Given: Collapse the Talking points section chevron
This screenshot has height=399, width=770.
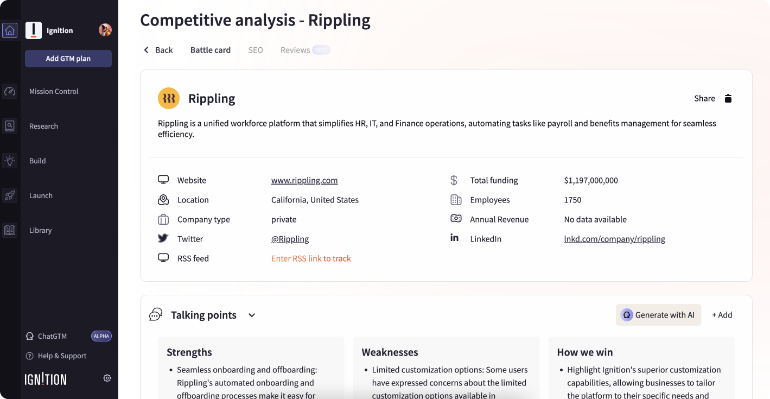Looking at the screenshot, I should [x=252, y=315].
